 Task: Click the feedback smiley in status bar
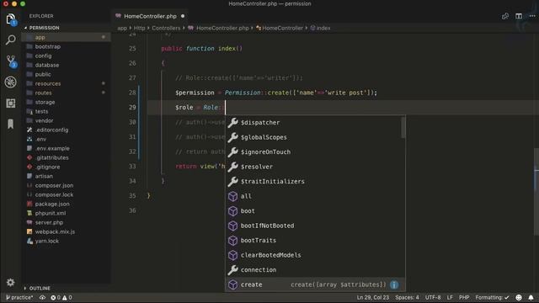click(519, 297)
